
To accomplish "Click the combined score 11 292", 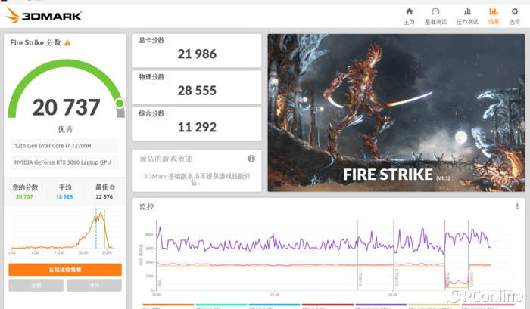I will pos(197,127).
